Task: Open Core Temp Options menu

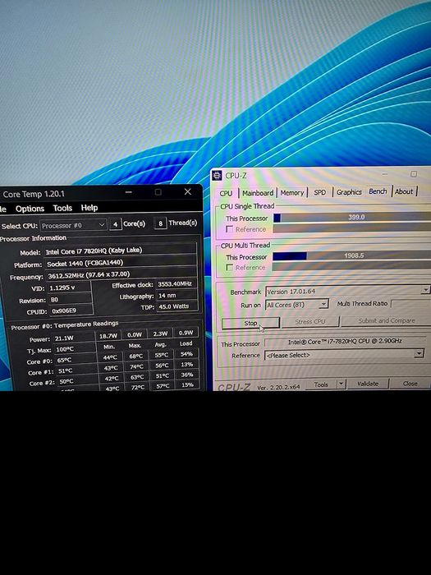Action: [x=30, y=209]
